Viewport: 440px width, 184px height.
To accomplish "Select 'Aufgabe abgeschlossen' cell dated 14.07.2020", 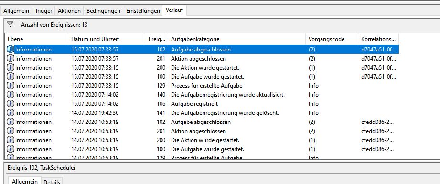I will pyautogui.click(x=201, y=122).
